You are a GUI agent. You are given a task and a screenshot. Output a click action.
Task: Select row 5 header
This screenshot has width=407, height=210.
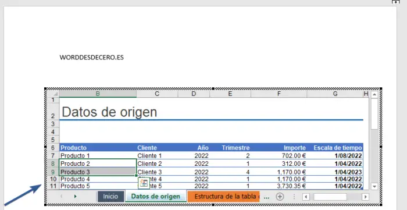(x=53, y=140)
